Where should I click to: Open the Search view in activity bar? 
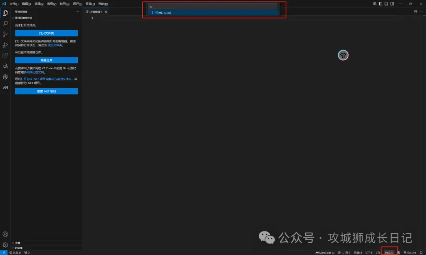point(5,24)
